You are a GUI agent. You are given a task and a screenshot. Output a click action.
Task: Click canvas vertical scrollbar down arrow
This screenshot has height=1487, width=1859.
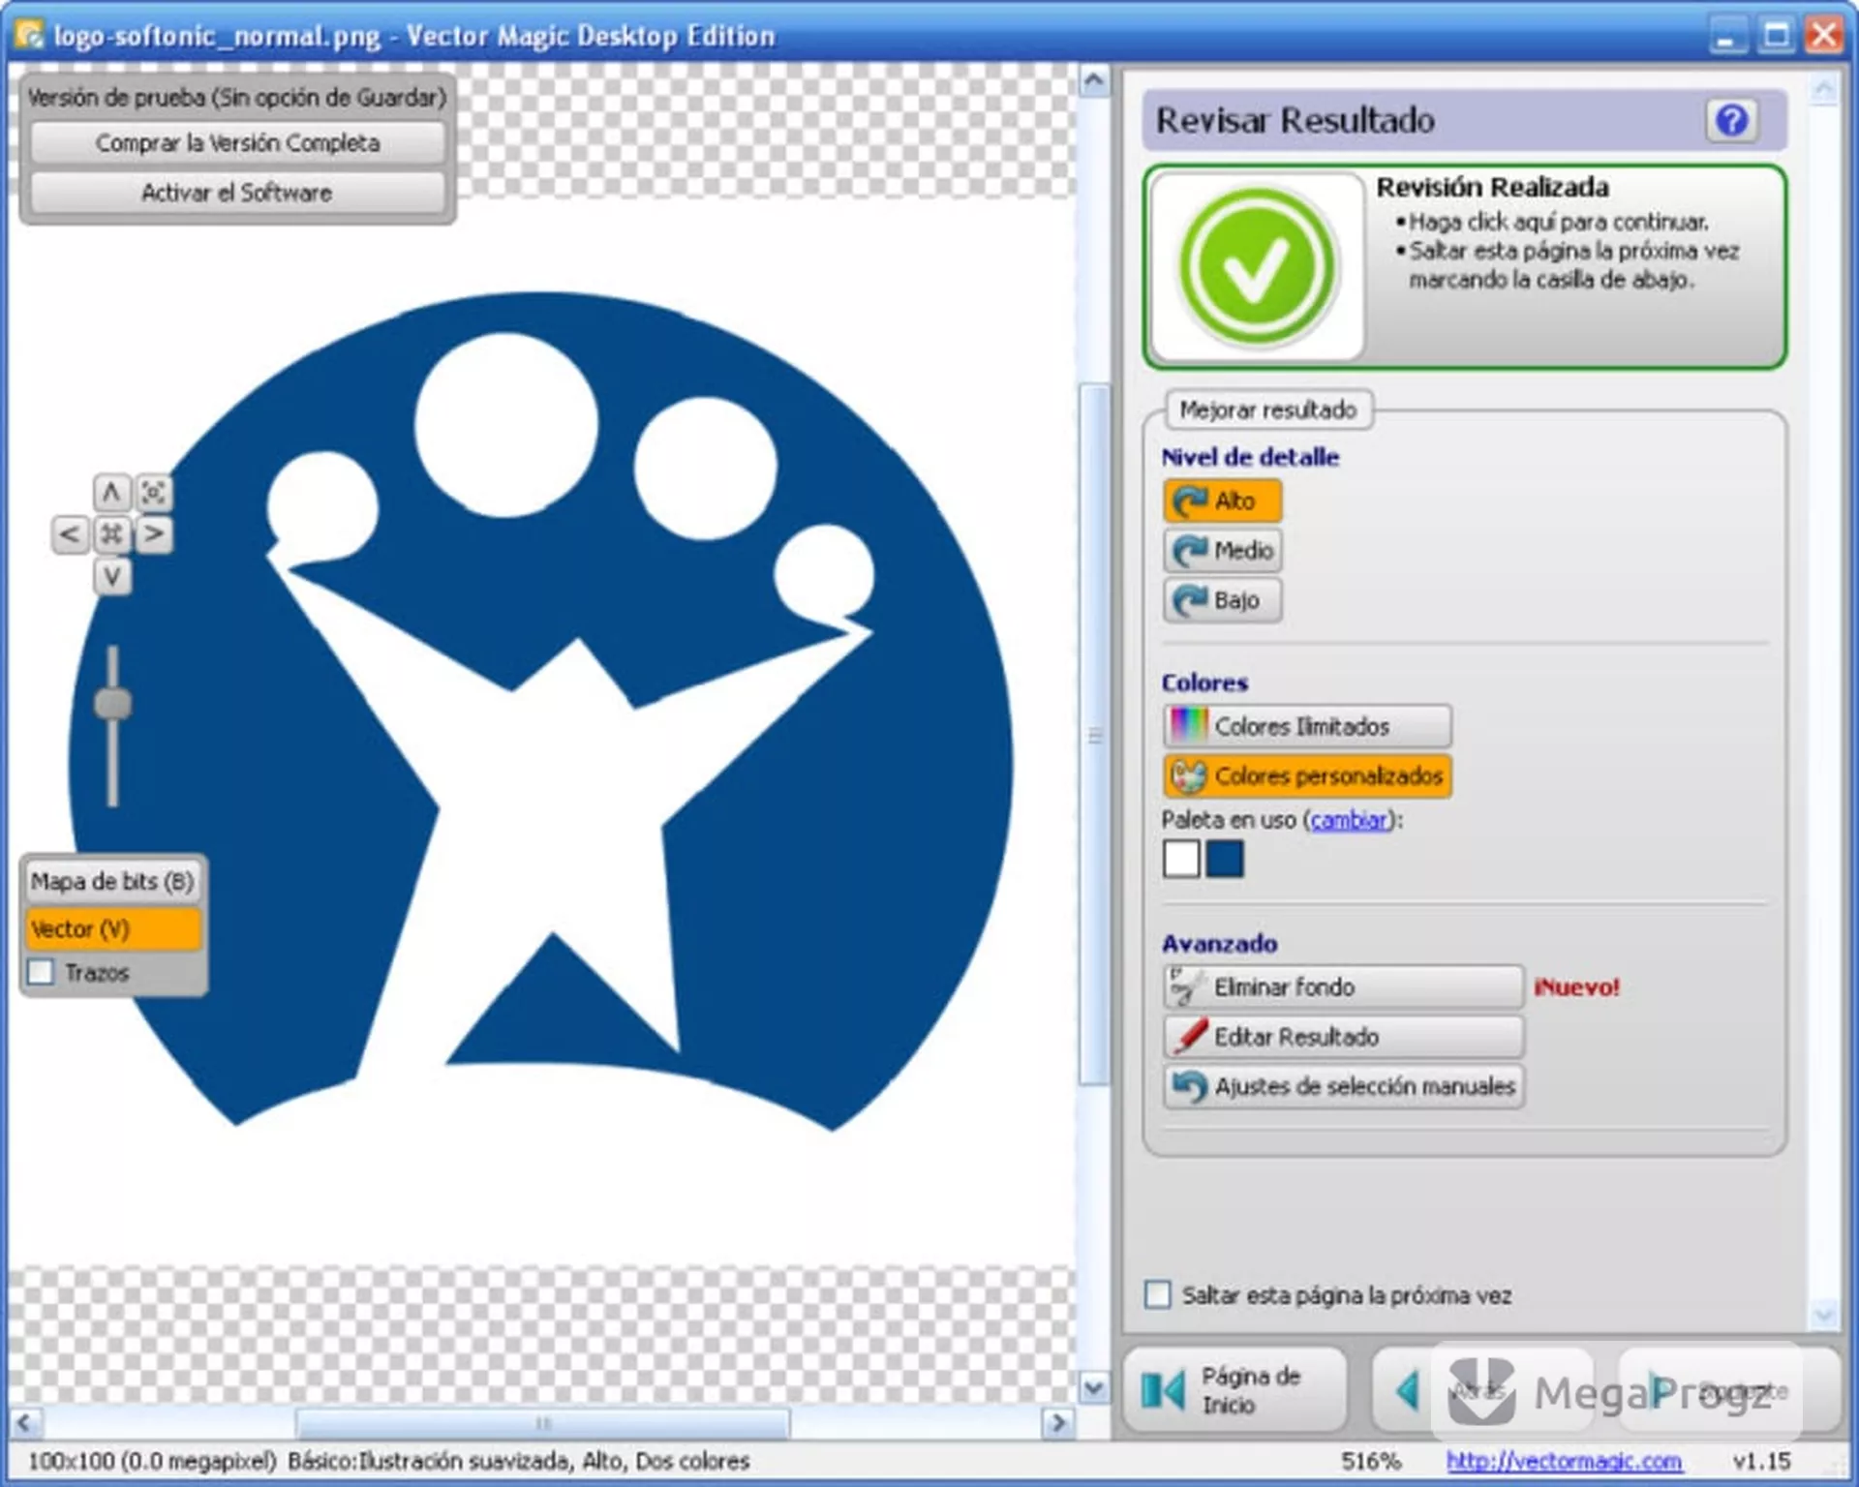[1094, 1388]
